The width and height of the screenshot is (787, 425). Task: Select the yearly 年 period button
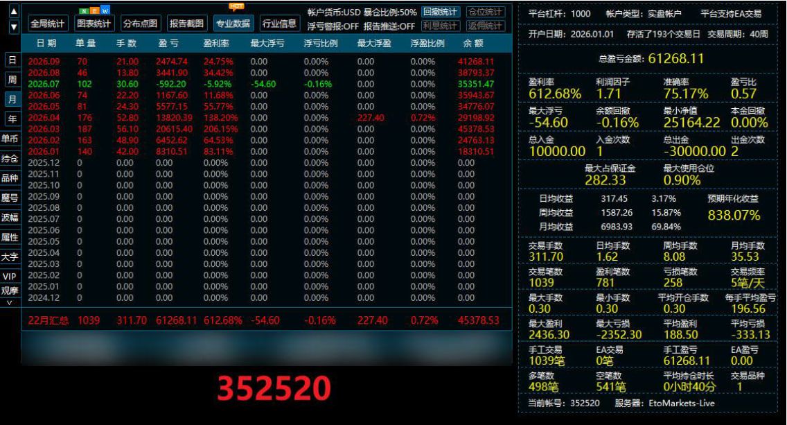point(12,119)
